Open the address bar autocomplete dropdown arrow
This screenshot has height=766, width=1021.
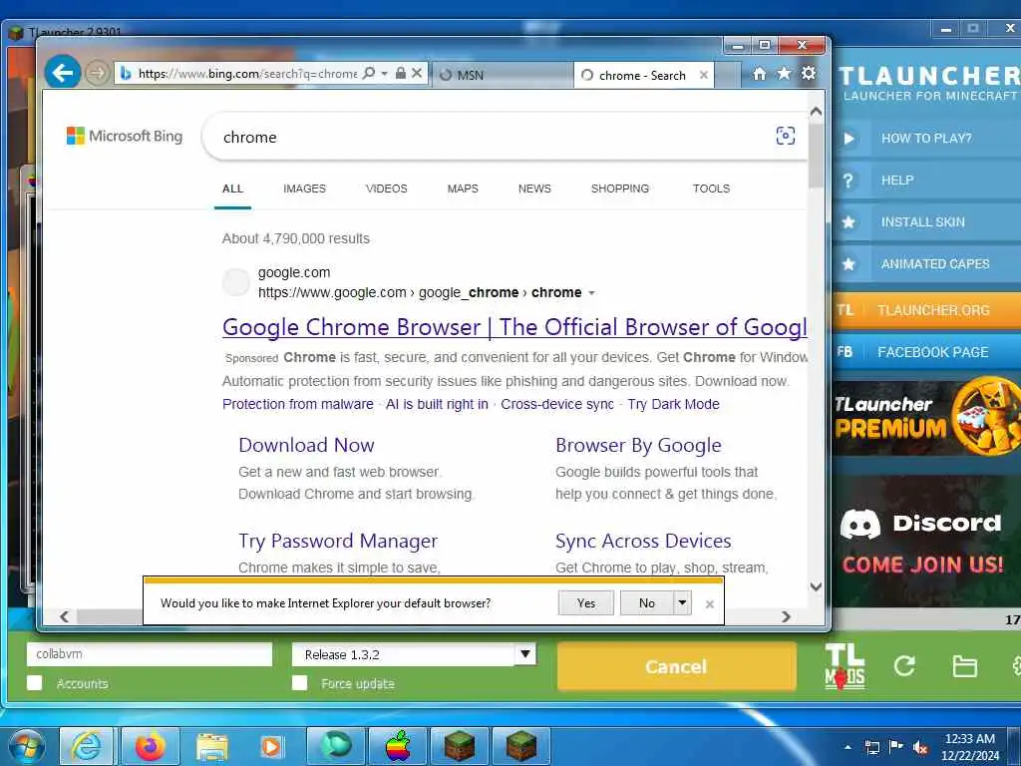click(384, 73)
